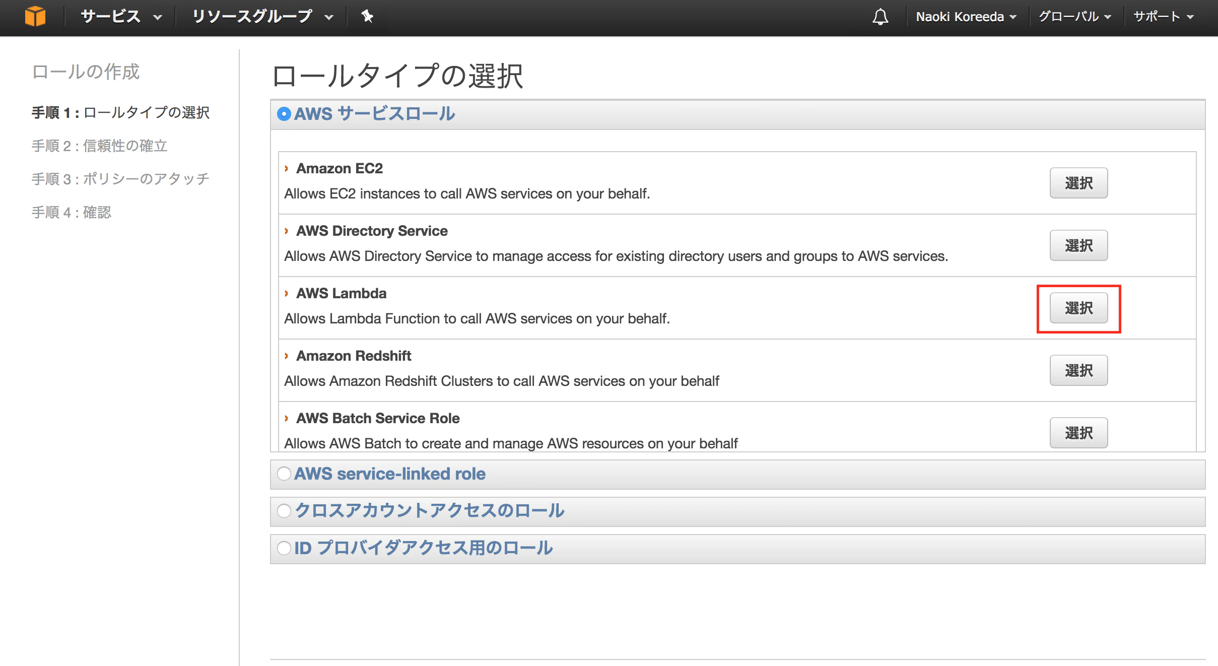The image size is (1218, 666).
Task: Click 'Allows EC2 instances to call AWS services' description
Action: 467,193
